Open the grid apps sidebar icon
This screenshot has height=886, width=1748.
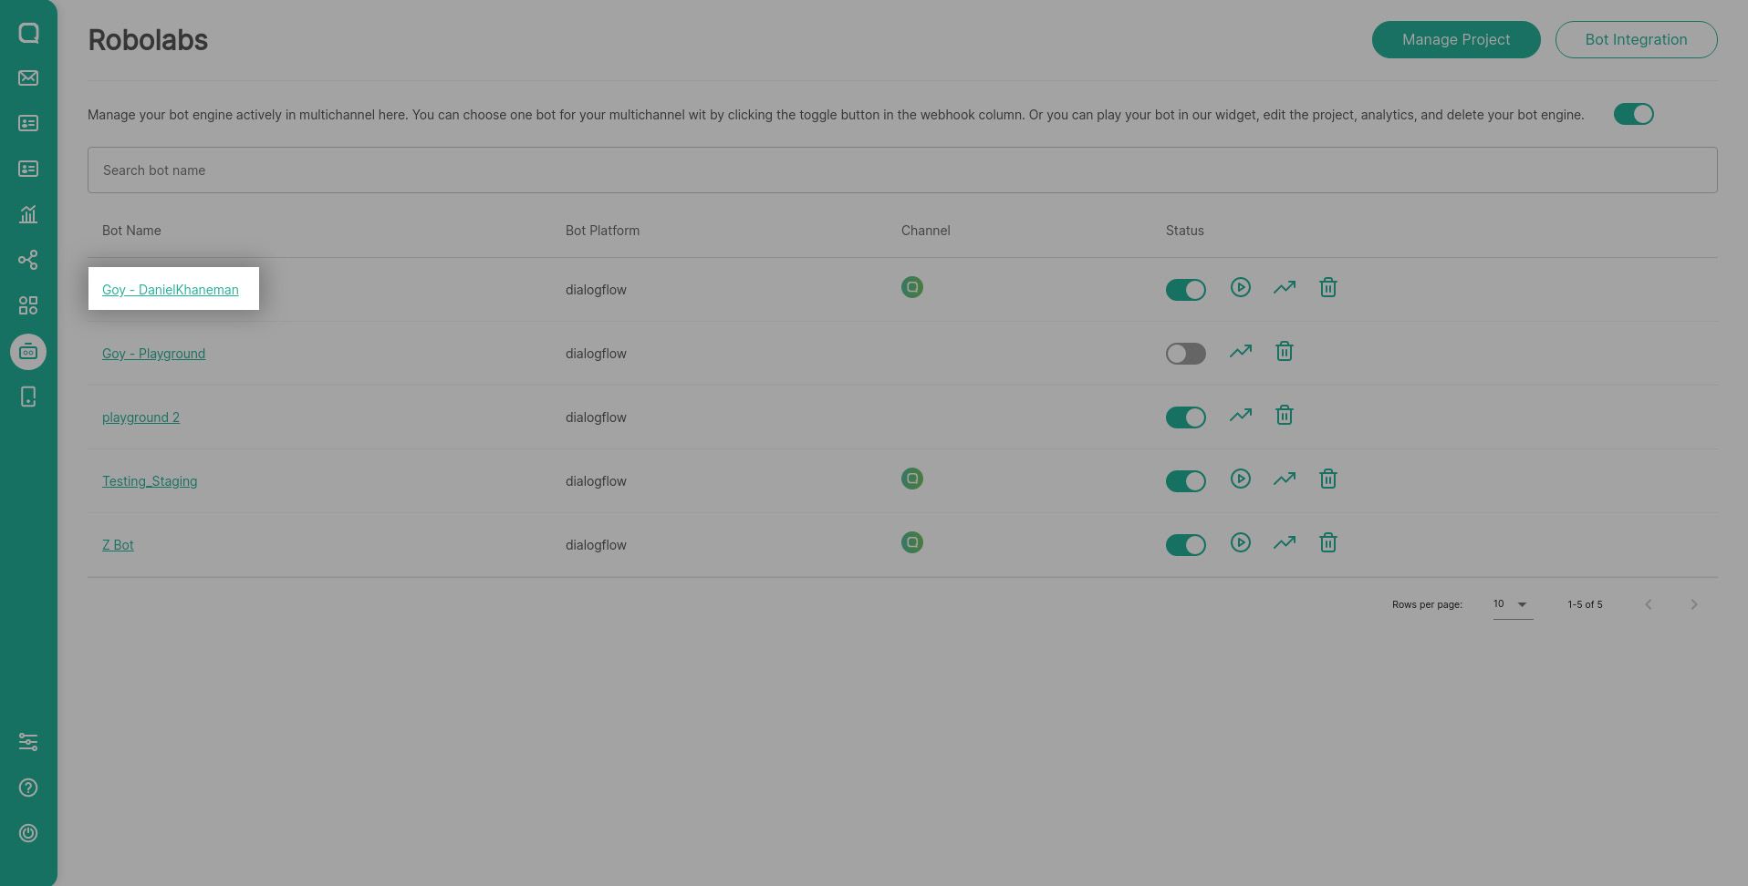(x=28, y=305)
